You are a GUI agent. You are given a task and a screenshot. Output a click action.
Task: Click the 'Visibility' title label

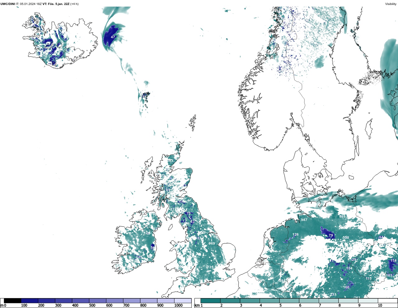coord(391,4)
